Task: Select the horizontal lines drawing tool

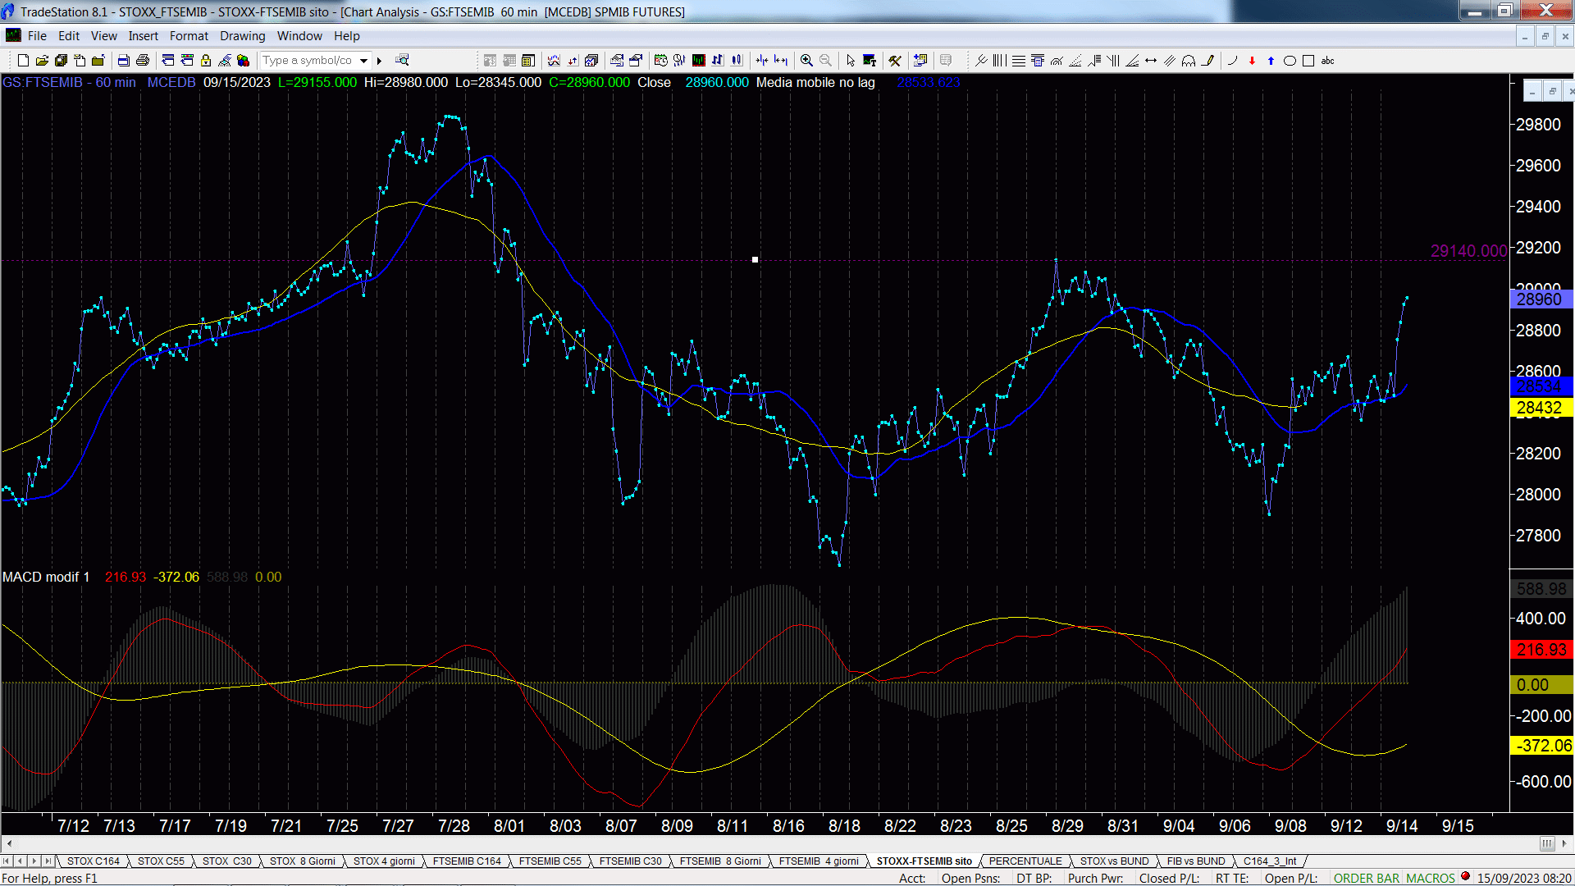Action: tap(1019, 61)
